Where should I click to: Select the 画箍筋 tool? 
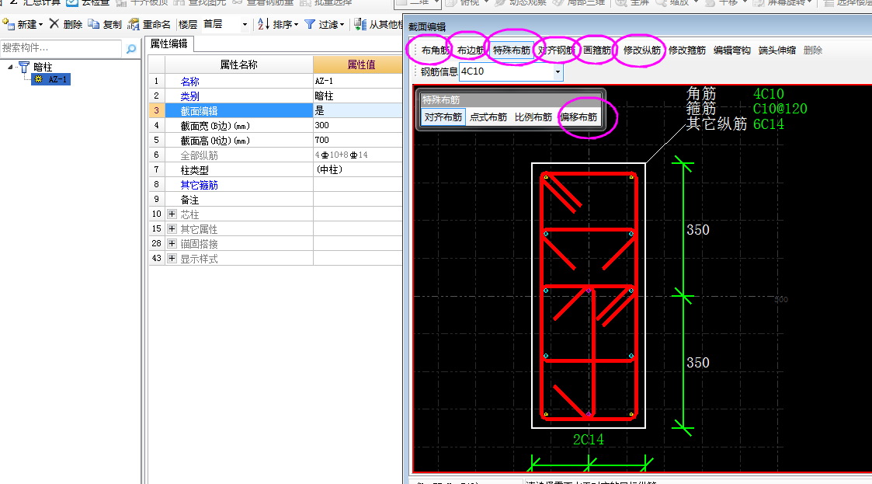[597, 50]
